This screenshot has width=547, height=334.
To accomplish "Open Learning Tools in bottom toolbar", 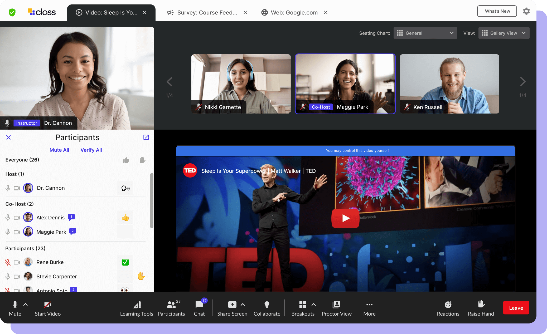I will (x=137, y=308).
